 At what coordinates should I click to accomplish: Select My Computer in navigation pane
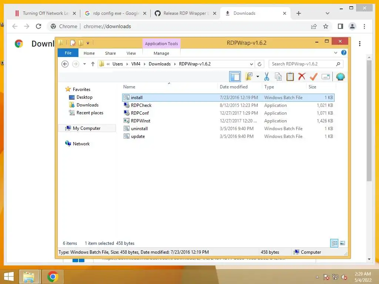[x=87, y=128]
